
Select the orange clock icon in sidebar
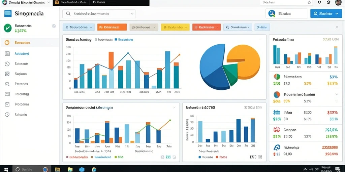click(7, 43)
